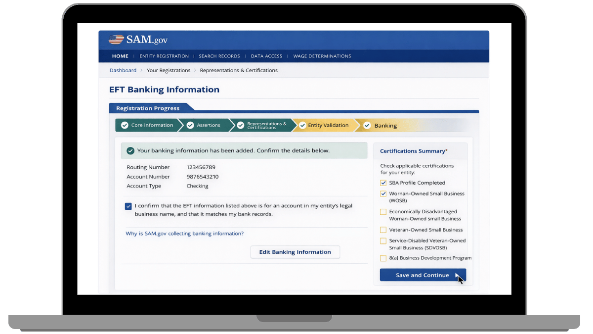Navigate to WAGE DETERMINATIONS
The height and width of the screenshot is (334, 593).
coord(322,56)
